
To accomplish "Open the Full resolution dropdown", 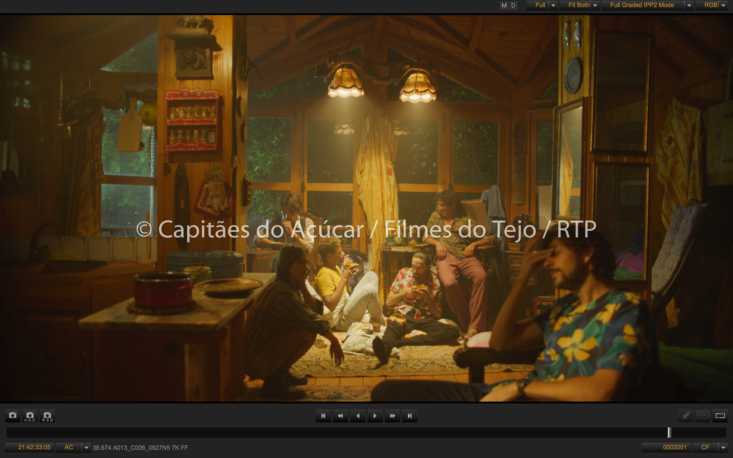I will (553, 5).
